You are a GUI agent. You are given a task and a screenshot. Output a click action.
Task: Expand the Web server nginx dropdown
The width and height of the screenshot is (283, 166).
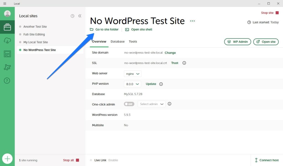tap(133, 74)
